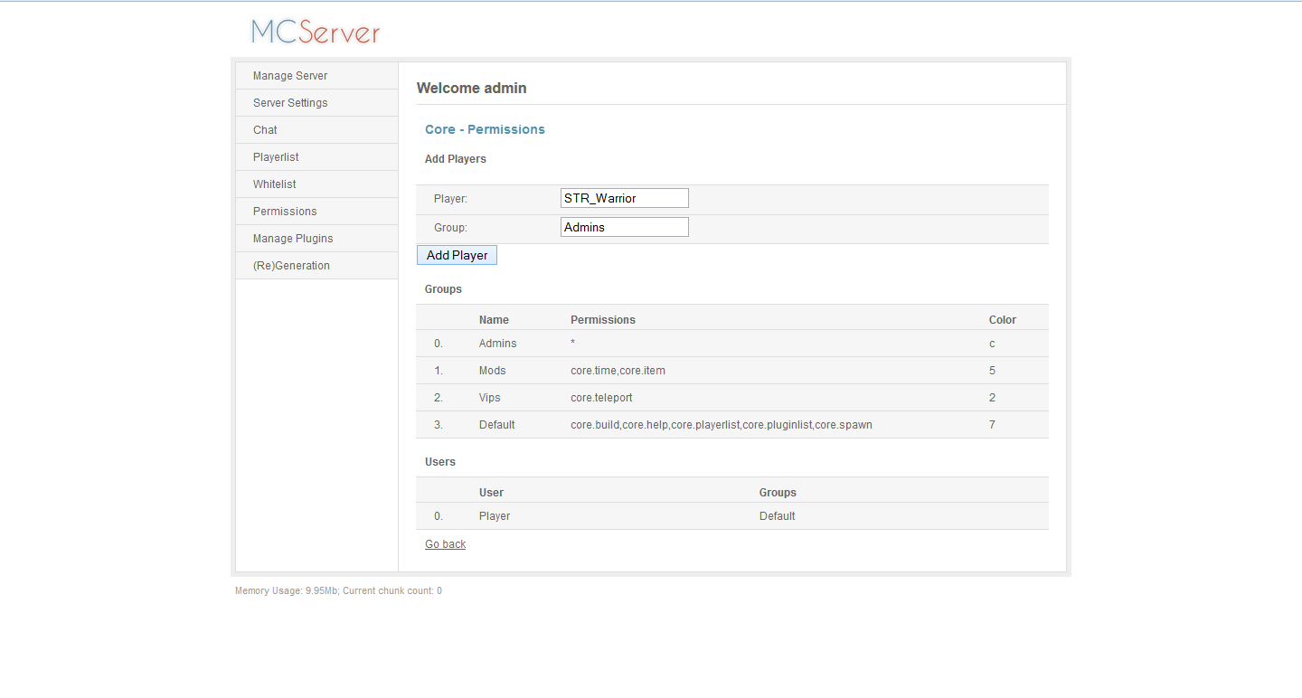Select the Mods group row

click(x=493, y=371)
